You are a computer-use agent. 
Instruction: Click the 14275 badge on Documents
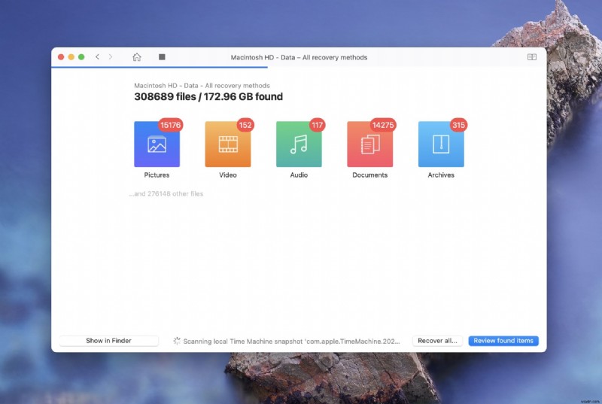pos(383,125)
